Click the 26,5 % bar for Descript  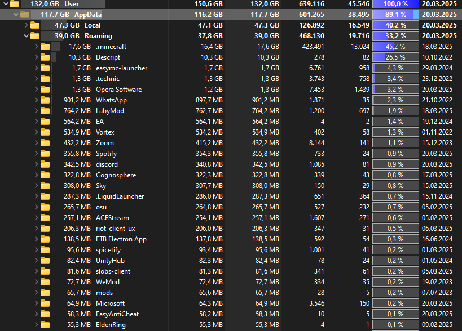(x=395, y=57)
